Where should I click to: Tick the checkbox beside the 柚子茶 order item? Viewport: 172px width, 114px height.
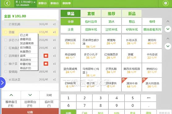pos(6,64)
